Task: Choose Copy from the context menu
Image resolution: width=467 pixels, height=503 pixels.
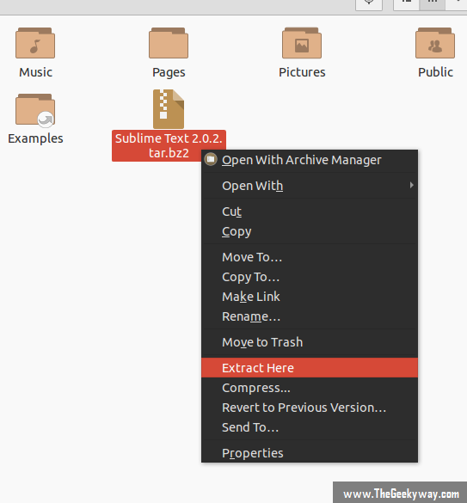Action: 310,231
